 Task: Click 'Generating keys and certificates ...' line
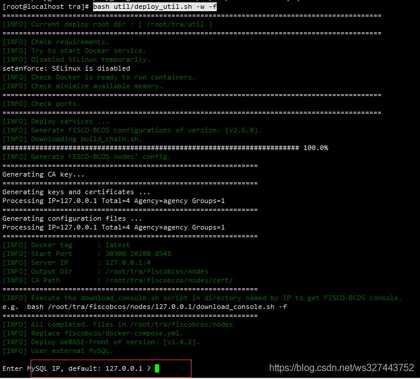(x=77, y=192)
